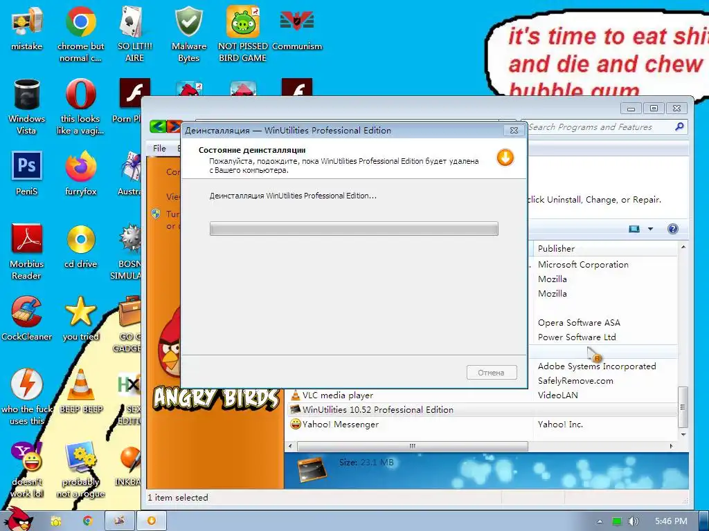Select the Yahoo! Messenger row
The height and width of the screenshot is (531, 709).
[x=483, y=424]
